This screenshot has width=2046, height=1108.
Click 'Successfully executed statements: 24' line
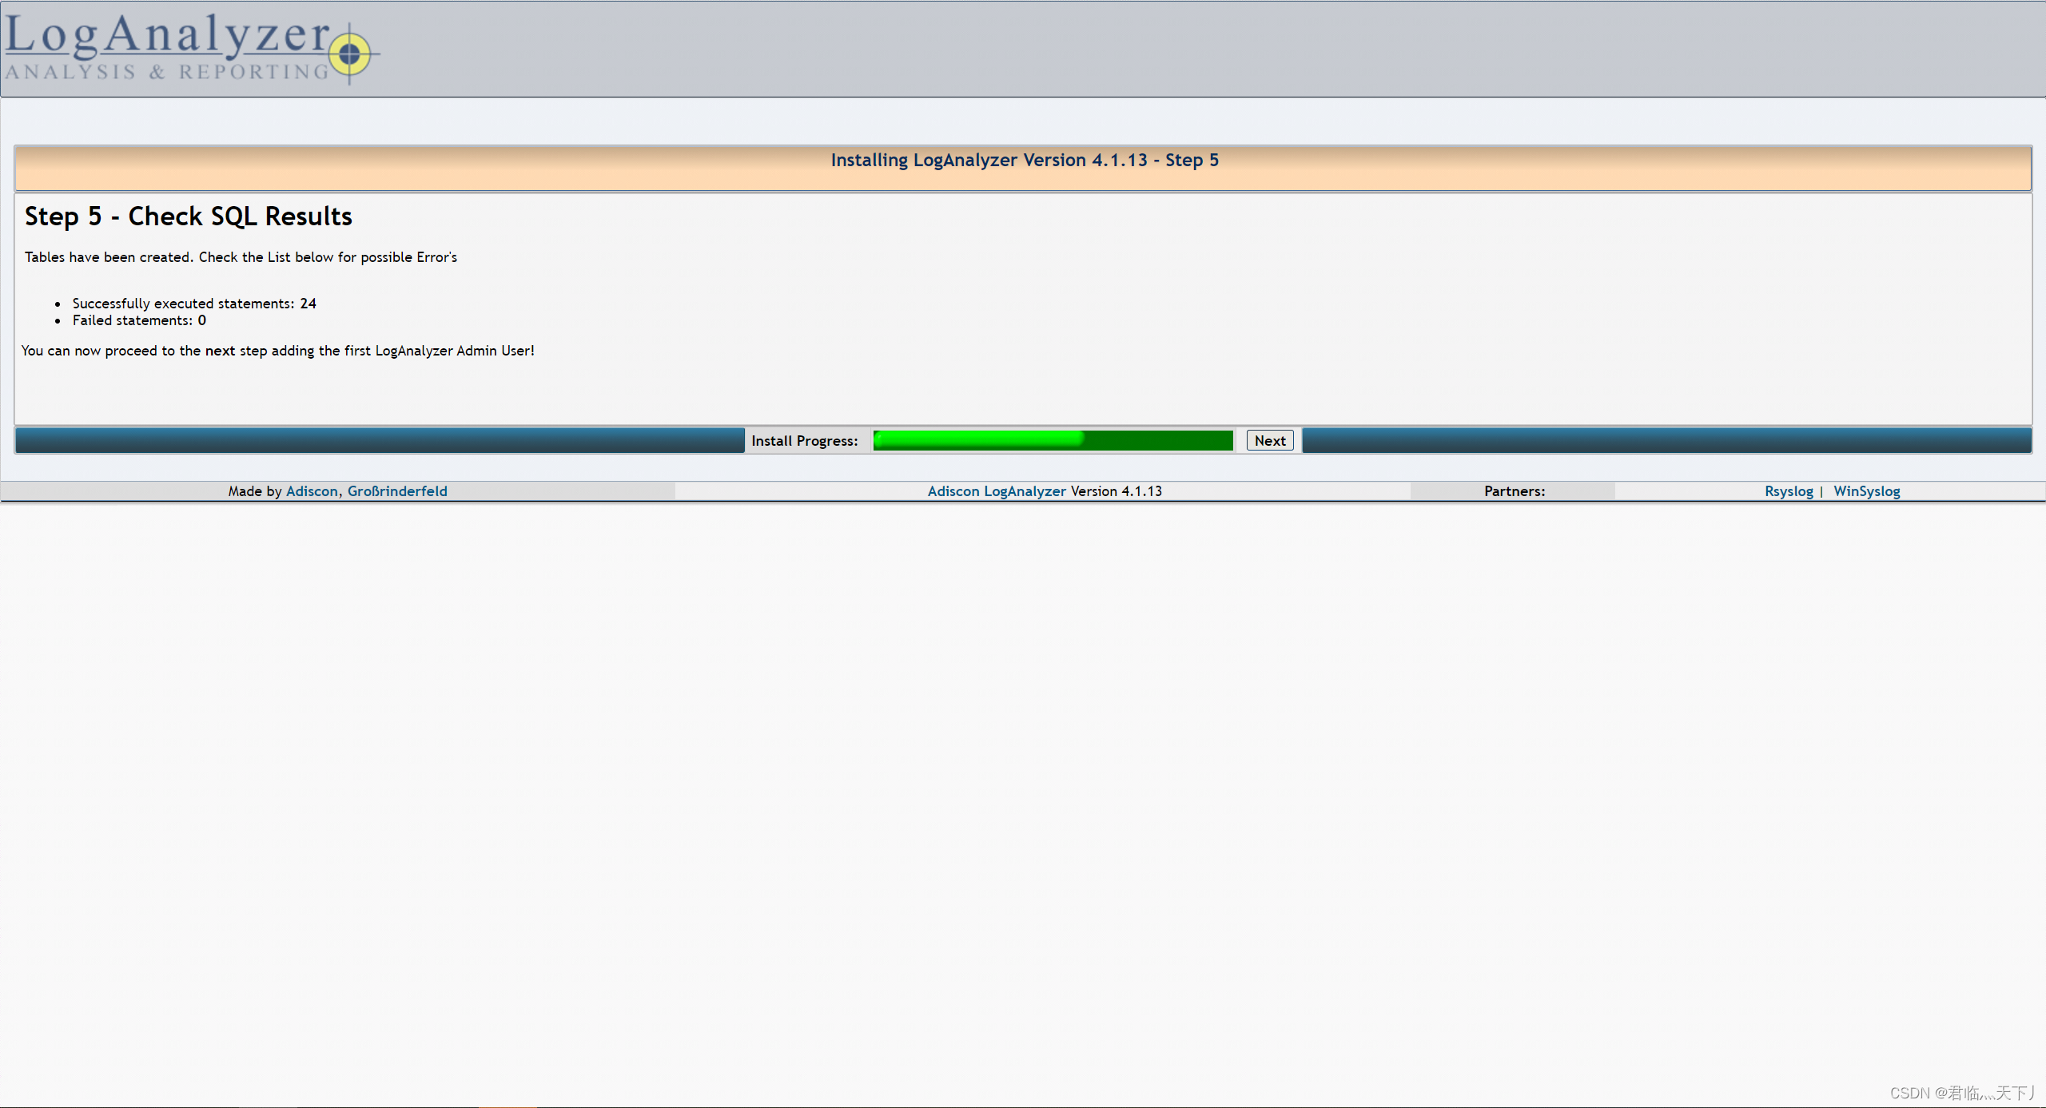194,304
